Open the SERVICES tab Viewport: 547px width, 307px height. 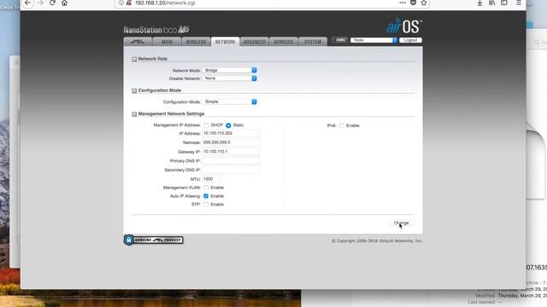[x=284, y=42]
